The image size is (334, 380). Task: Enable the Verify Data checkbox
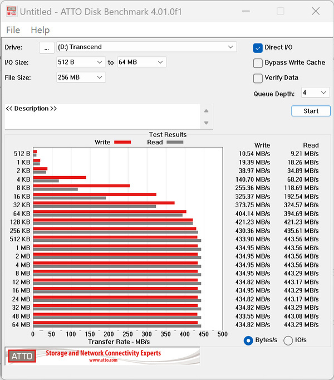[258, 78]
